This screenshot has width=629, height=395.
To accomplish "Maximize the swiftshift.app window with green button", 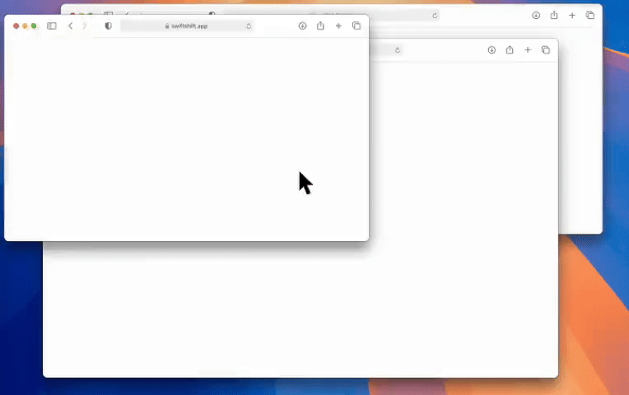I will pos(34,26).
